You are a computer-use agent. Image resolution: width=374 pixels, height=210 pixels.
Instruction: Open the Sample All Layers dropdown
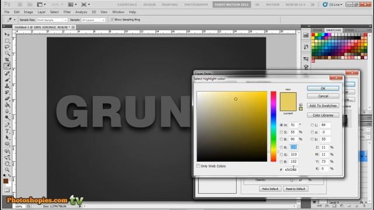[x=93, y=20]
